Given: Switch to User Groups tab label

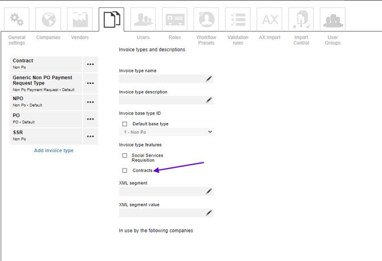Looking at the screenshot, I should (x=332, y=40).
